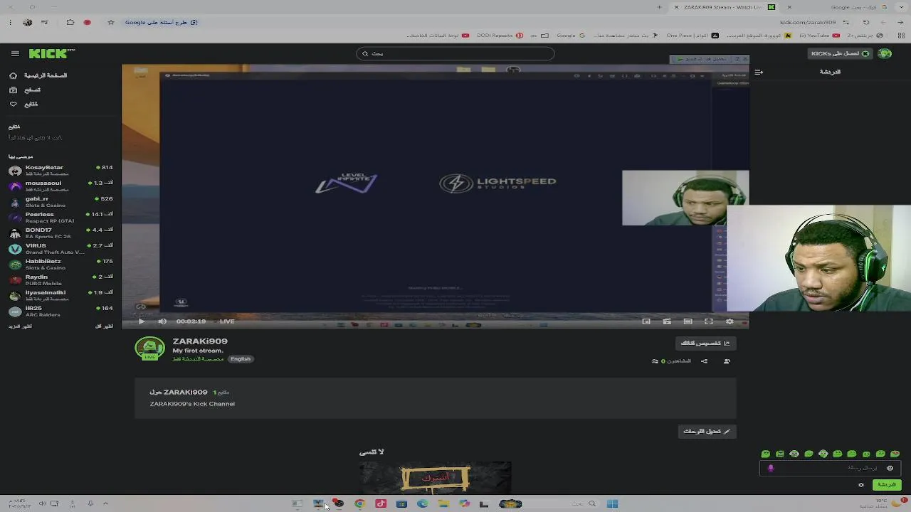Click the share icon under the player
Image resolution: width=911 pixels, height=512 pixels.
coord(704,361)
